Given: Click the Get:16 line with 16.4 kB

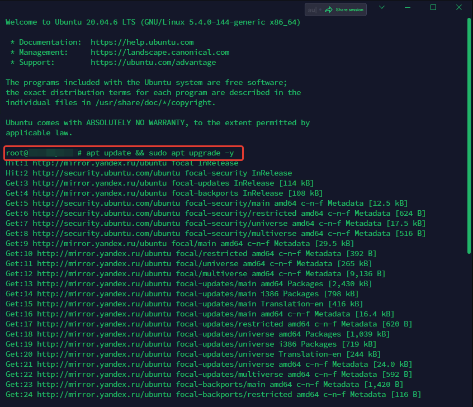Looking at the screenshot, I should 200,314.
